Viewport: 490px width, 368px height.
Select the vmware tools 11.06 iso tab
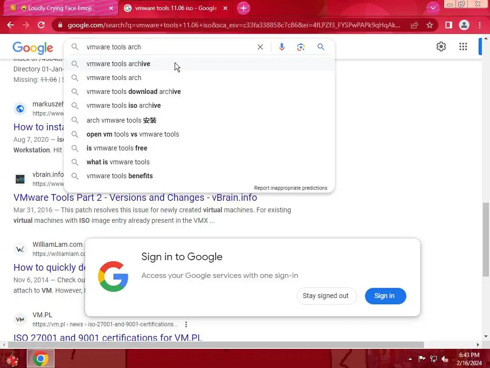176,8
